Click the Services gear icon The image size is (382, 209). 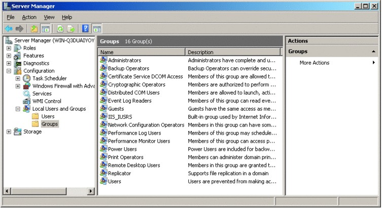click(26, 93)
